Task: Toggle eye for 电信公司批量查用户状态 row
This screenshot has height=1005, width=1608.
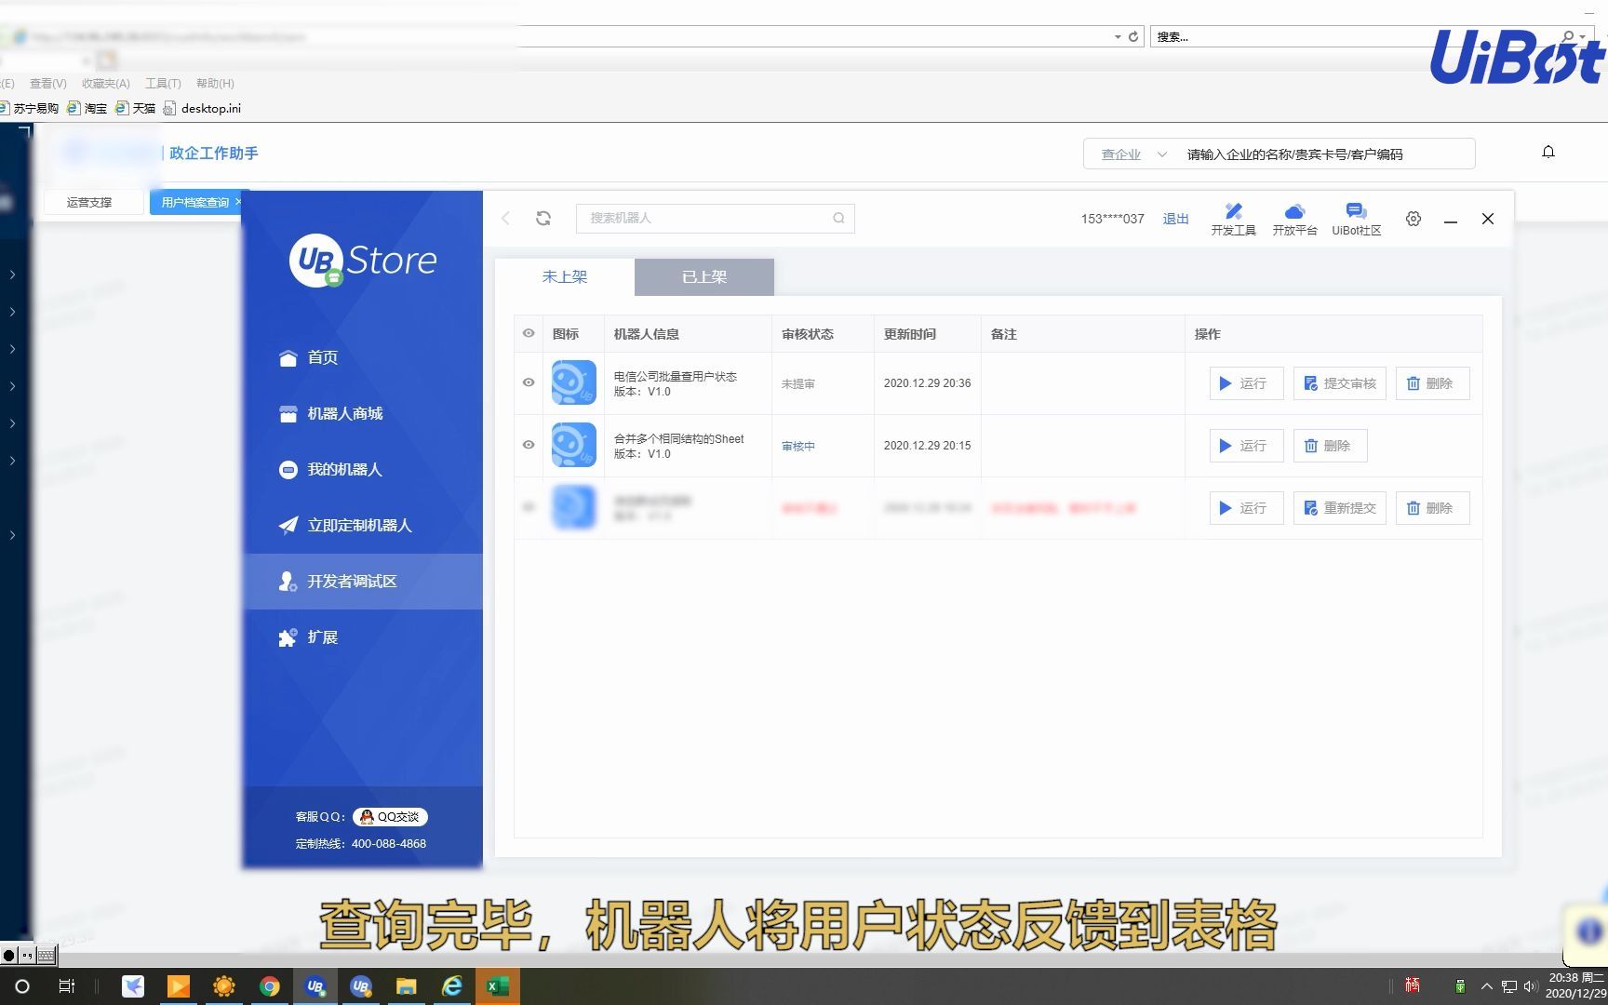Action: coord(529,382)
